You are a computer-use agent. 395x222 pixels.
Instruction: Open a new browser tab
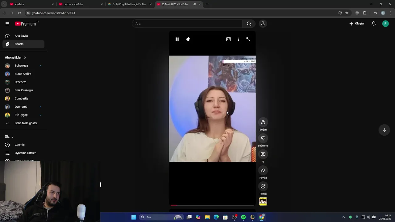207,4
